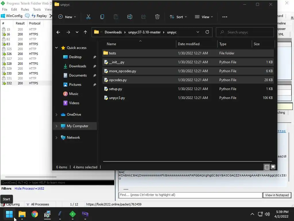Expand address bar history dropdown
Image resolution: width=294 pixels, height=221 pixels.
198,32
